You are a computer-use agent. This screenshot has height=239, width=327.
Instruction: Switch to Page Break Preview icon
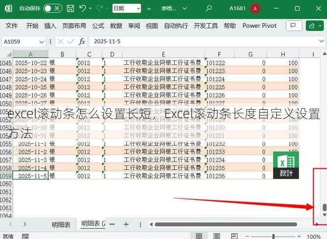pos(235,236)
